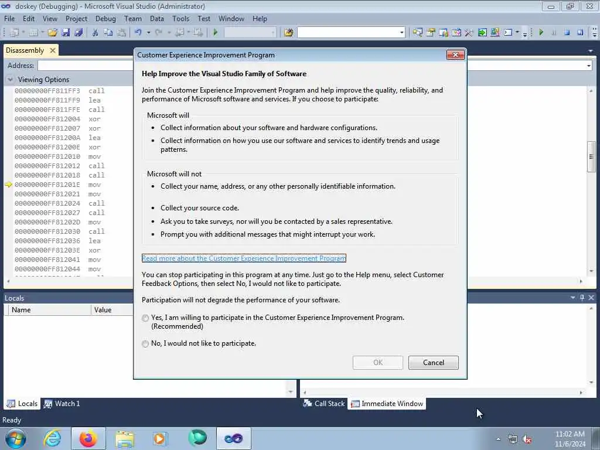Click the Disassembly vertical scrollbar thumb

[x=591, y=156]
